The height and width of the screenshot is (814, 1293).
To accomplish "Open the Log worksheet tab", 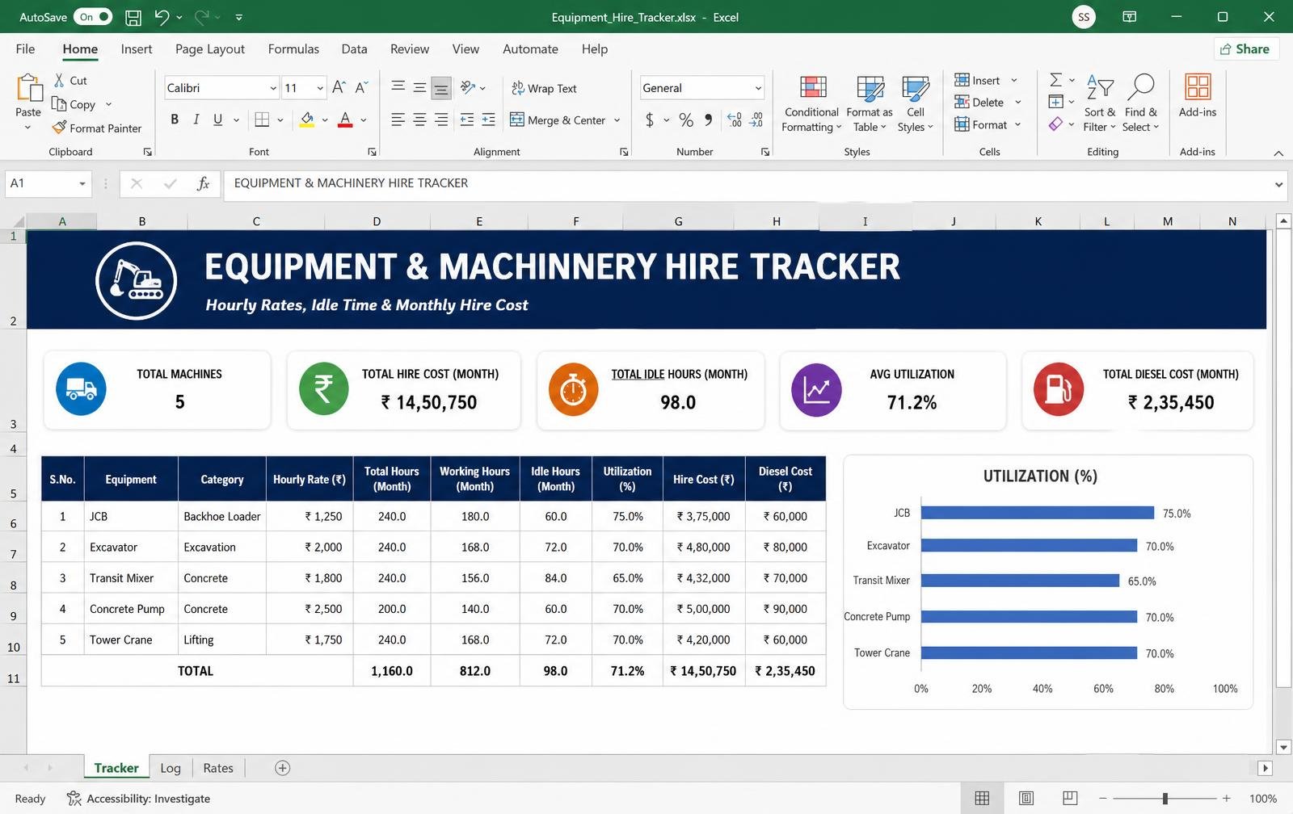I will [171, 768].
